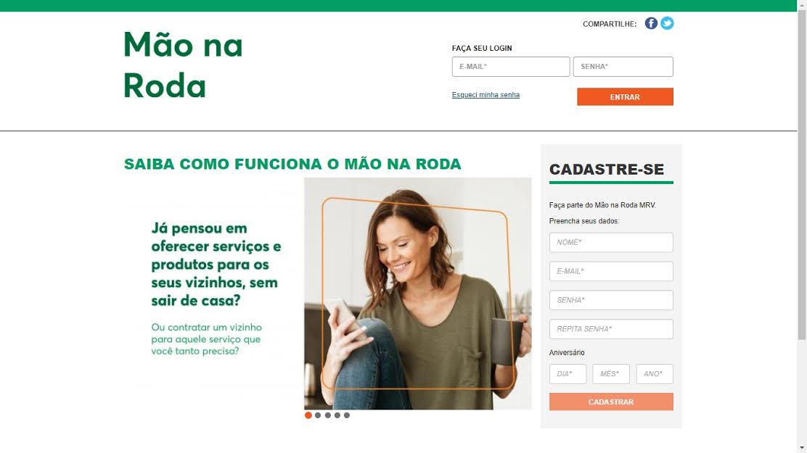
Task: Select the DIA birthday field
Action: [568, 374]
